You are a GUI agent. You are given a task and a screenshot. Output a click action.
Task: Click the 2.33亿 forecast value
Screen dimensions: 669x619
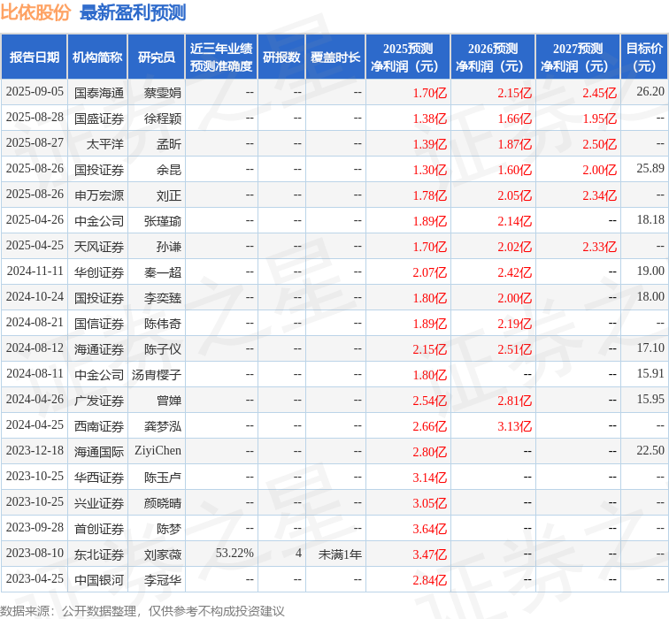coord(599,247)
